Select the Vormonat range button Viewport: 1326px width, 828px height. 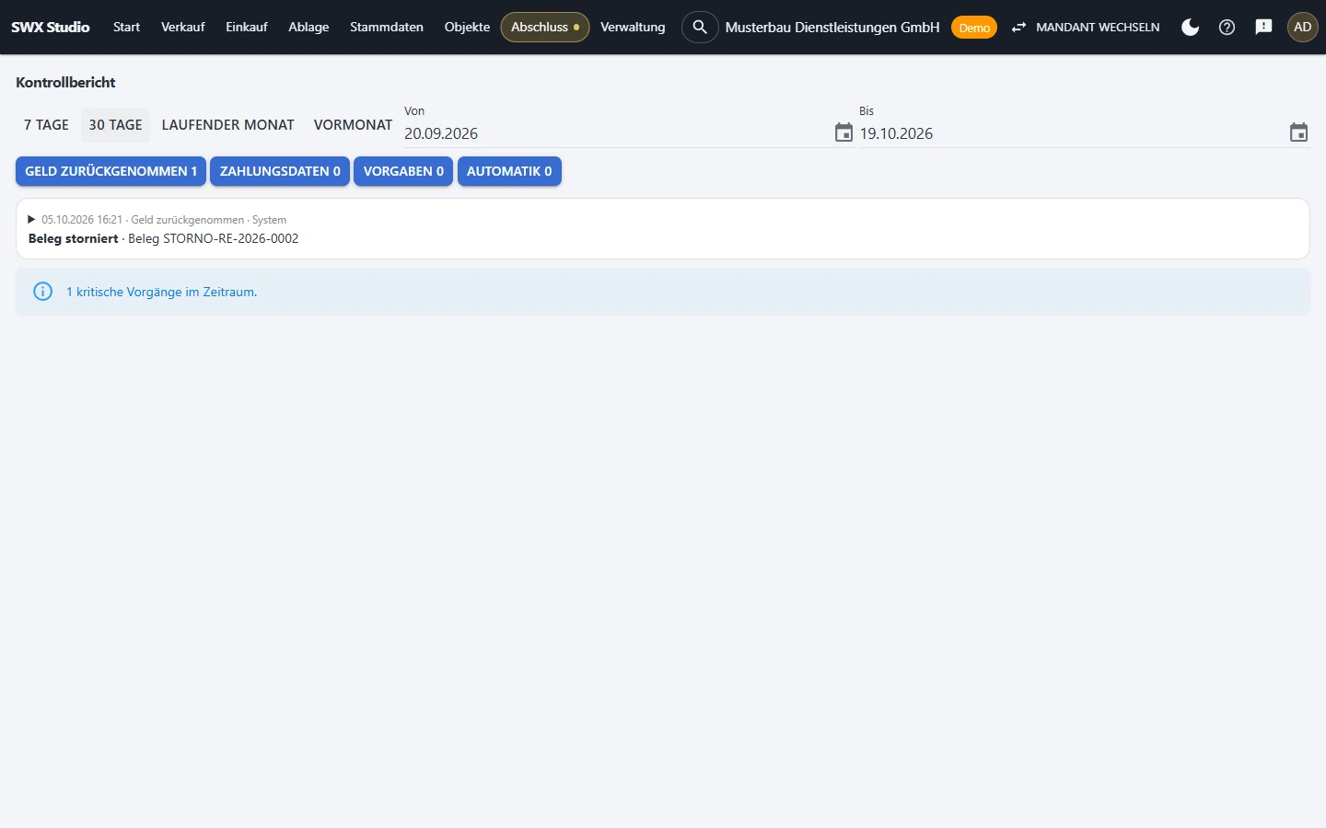pos(353,125)
